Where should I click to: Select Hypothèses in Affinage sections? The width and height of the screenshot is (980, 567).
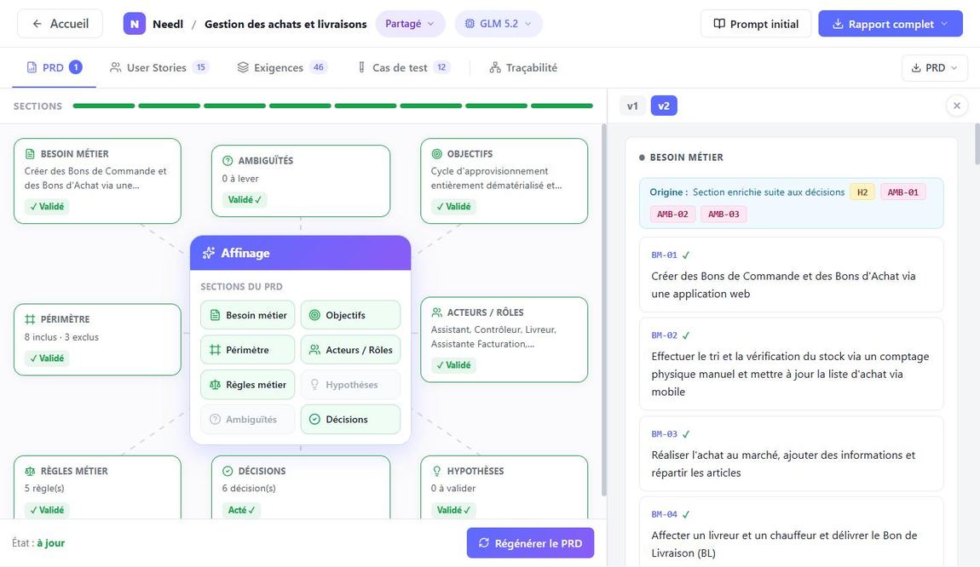(350, 385)
